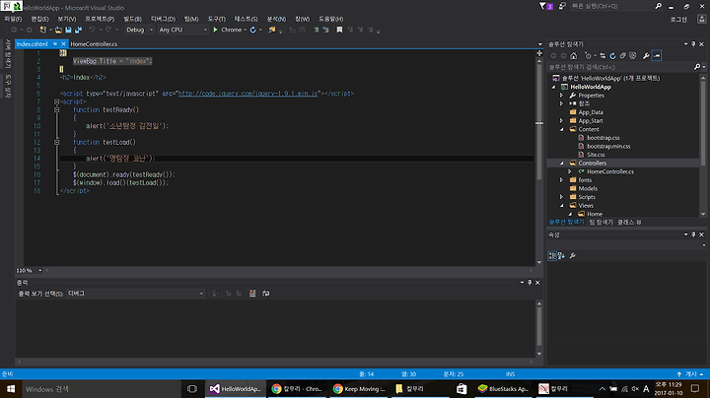Viewport: 710px width, 398px height.
Task: Open the 편집(E) menu
Action: point(39,19)
